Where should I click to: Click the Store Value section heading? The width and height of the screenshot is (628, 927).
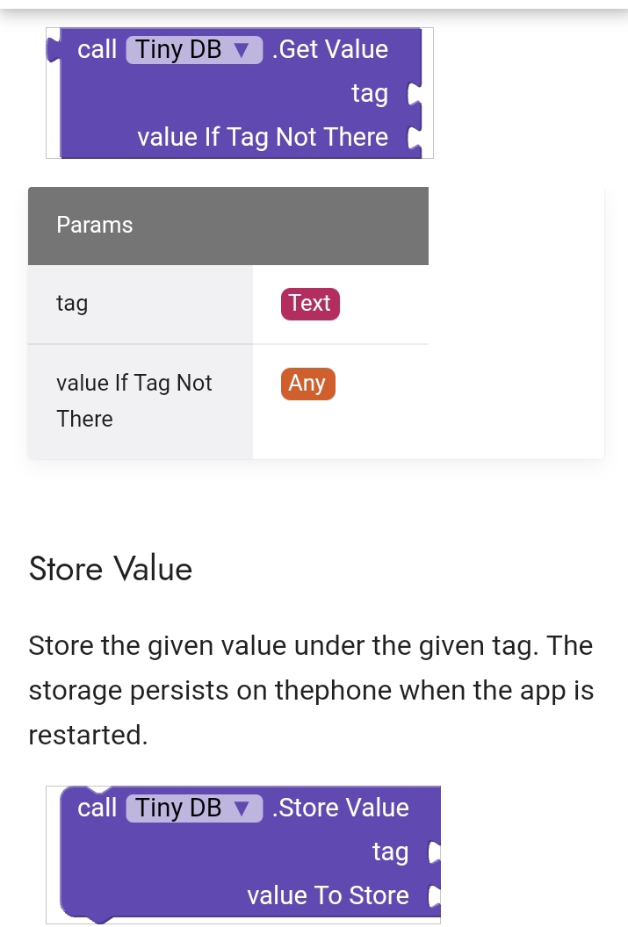[111, 569]
